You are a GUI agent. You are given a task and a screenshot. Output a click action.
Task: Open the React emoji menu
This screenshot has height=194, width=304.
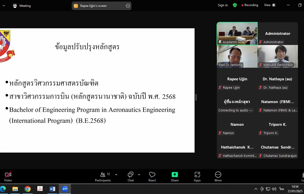point(152,177)
